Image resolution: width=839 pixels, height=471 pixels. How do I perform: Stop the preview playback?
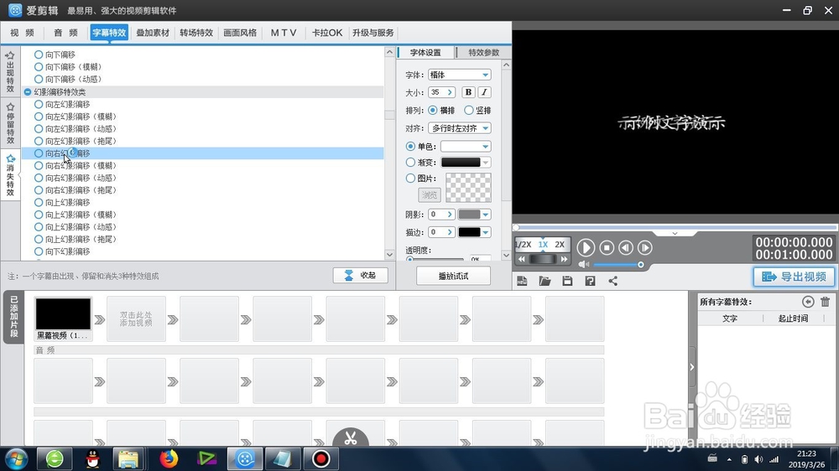pos(607,247)
